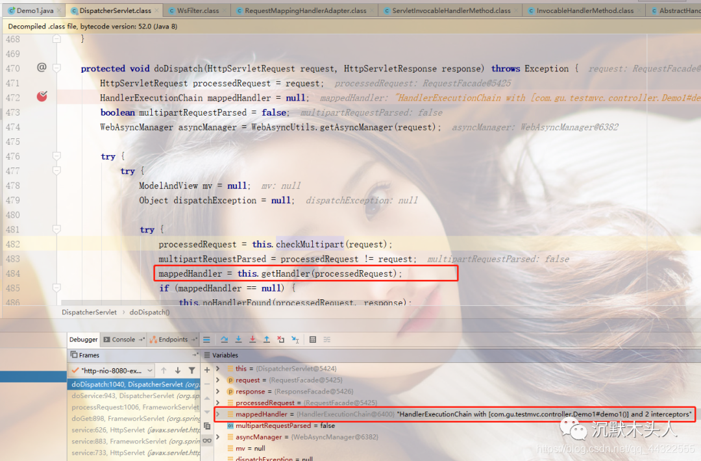Click the Trace Current Stream Chain icon
Viewport: 701px width, 461px height.
(x=327, y=340)
